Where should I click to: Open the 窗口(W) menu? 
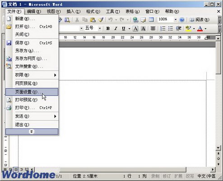(152, 11)
